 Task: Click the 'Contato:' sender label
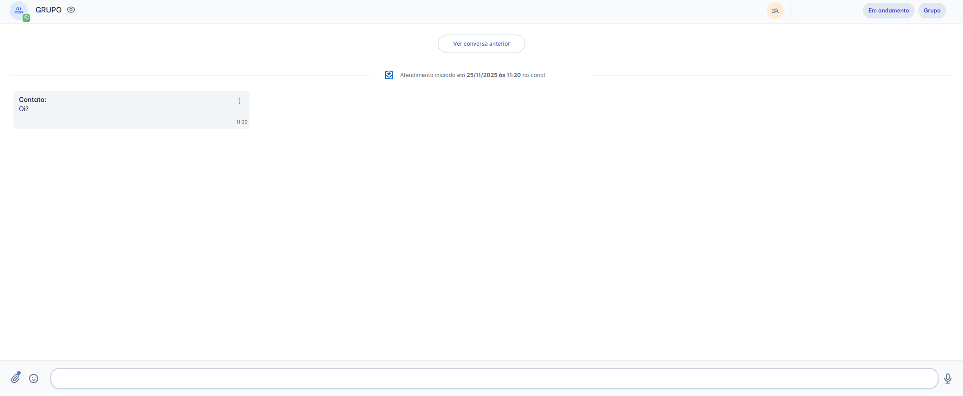pyautogui.click(x=32, y=100)
